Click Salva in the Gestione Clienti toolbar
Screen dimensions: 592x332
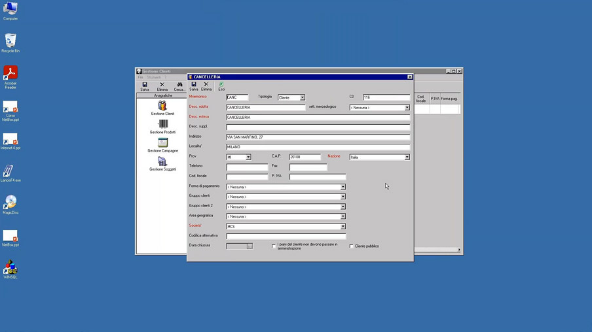coord(145,87)
